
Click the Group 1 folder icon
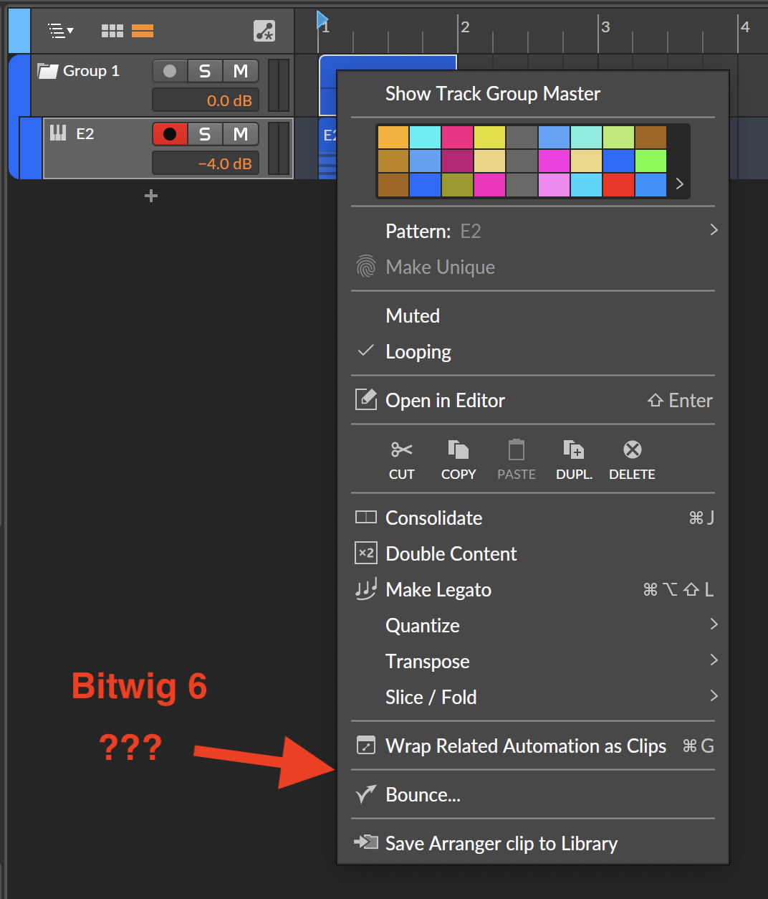click(x=48, y=71)
